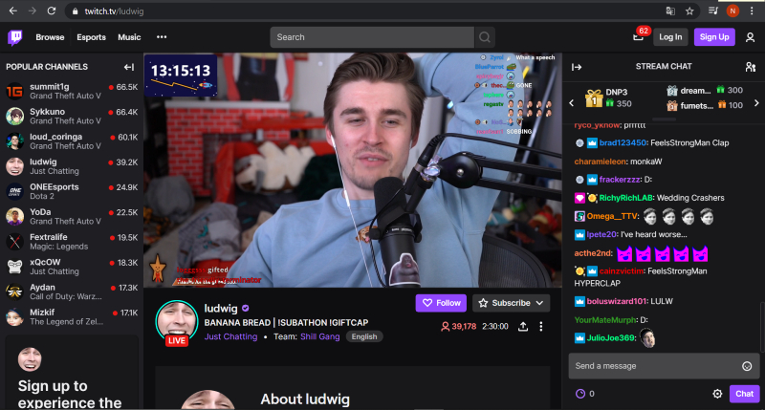Focus the Search input field
Image resolution: width=765 pixels, height=410 pixels.
(372, 37)
